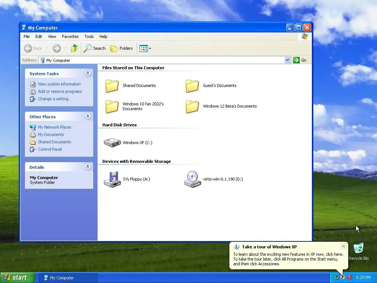377x283 pixels.
Task: Open the Back history dropdown arrow
Action: pyautogui.click(x=47, y=48)
